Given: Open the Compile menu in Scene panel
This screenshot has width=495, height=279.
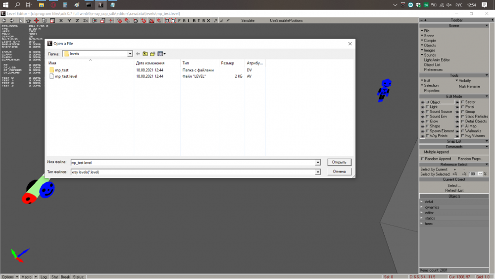Looking at the screenshot, I should (x=430, y=41).
